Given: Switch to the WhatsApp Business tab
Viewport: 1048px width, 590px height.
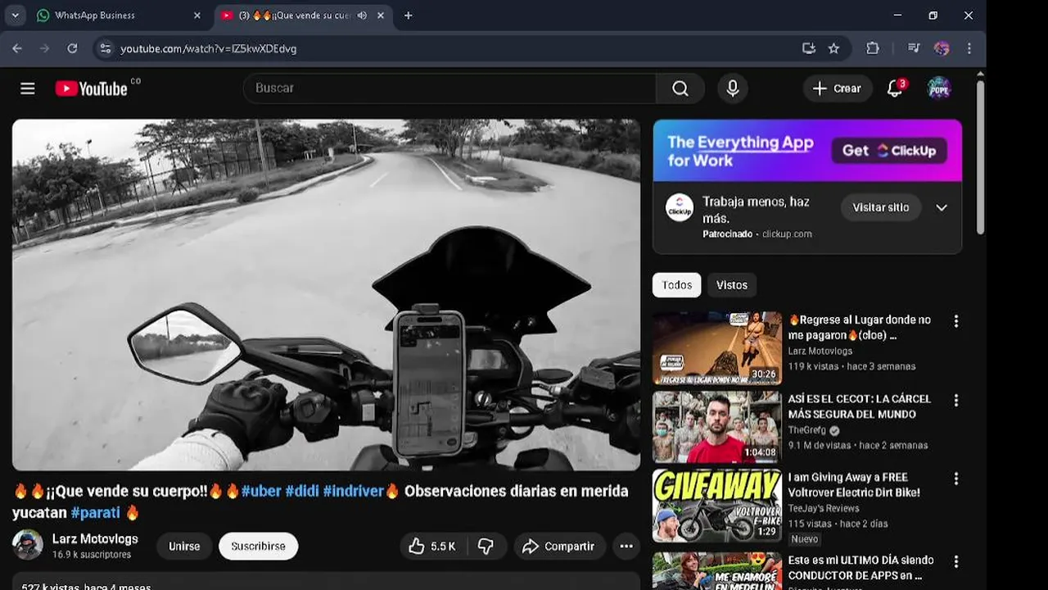Looking at the screenshot, I should (120, 16).
